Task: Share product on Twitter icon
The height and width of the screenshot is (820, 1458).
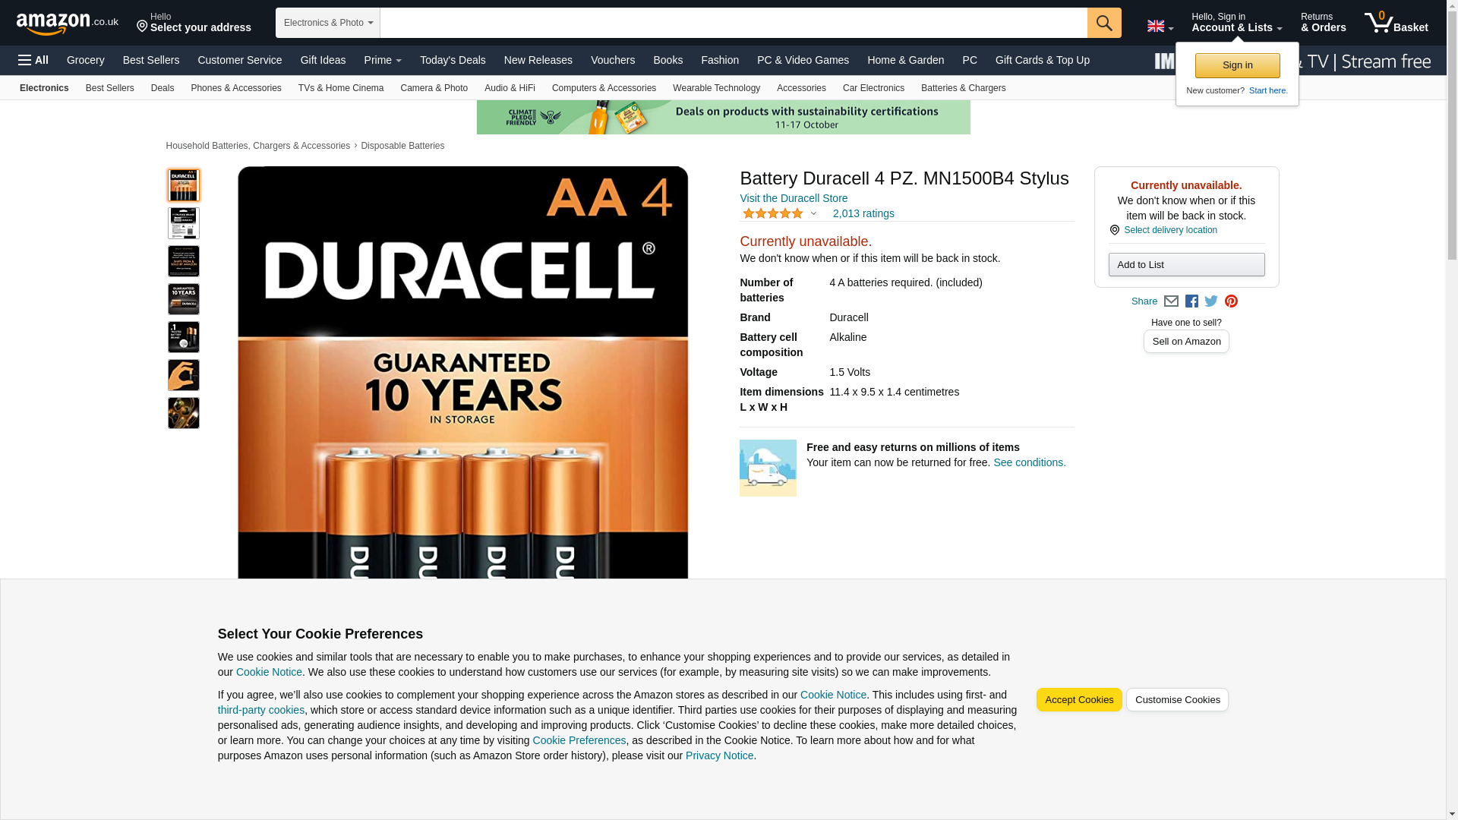Action: pos(1211,301)
